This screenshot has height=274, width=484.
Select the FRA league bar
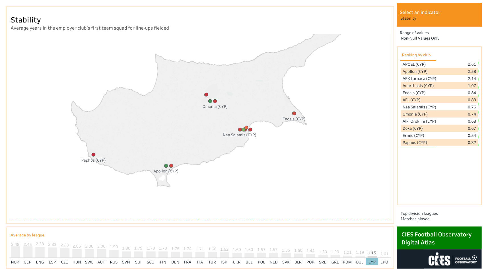(188, 255)
